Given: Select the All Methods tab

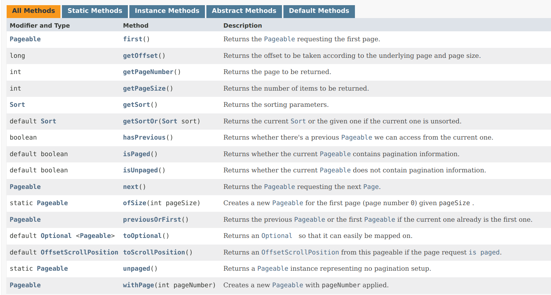Looking at the screenshot, I should pos(34,11).
